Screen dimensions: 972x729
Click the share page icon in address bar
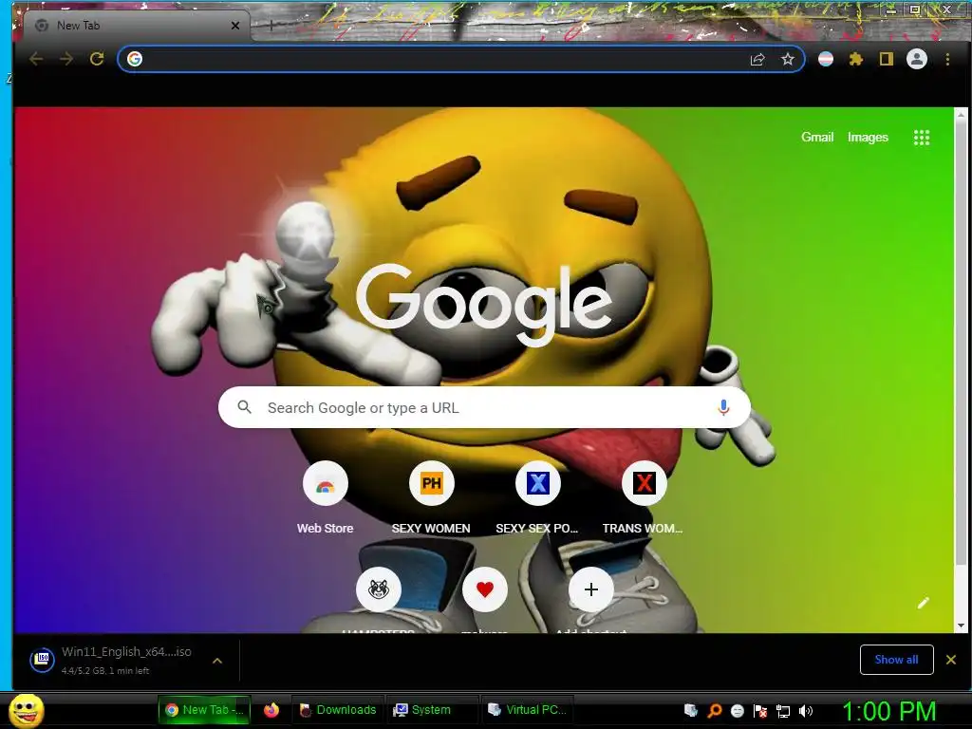click(757, 60)
